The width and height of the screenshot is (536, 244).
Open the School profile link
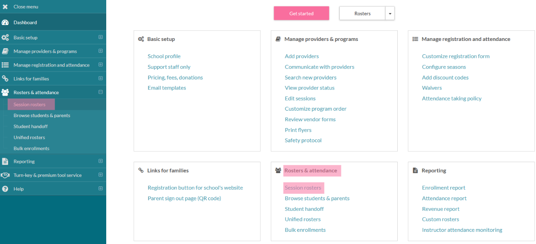[x=164, y=56]
